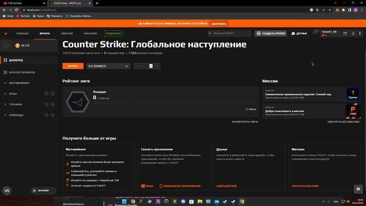Click the add game circle in the sidebar
Screen dimensions: 366x206
6,46
